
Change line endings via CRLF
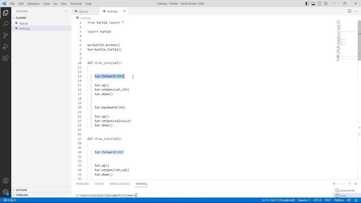(x=328, y=200)
